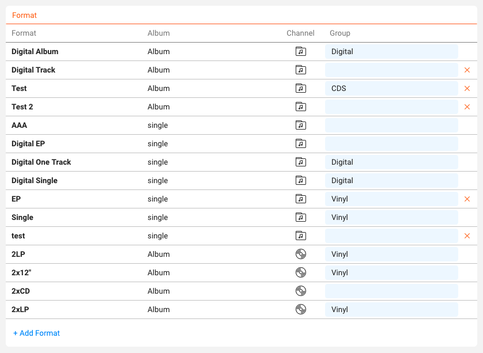Image resolution: width=483 pixels, height=353 pixels.
Task: Select the 2xLP format name
Action: pyautogui.click(x=20, y=310)
